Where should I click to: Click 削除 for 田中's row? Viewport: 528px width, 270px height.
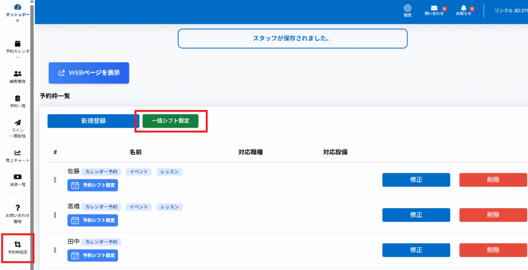point(492,250)
